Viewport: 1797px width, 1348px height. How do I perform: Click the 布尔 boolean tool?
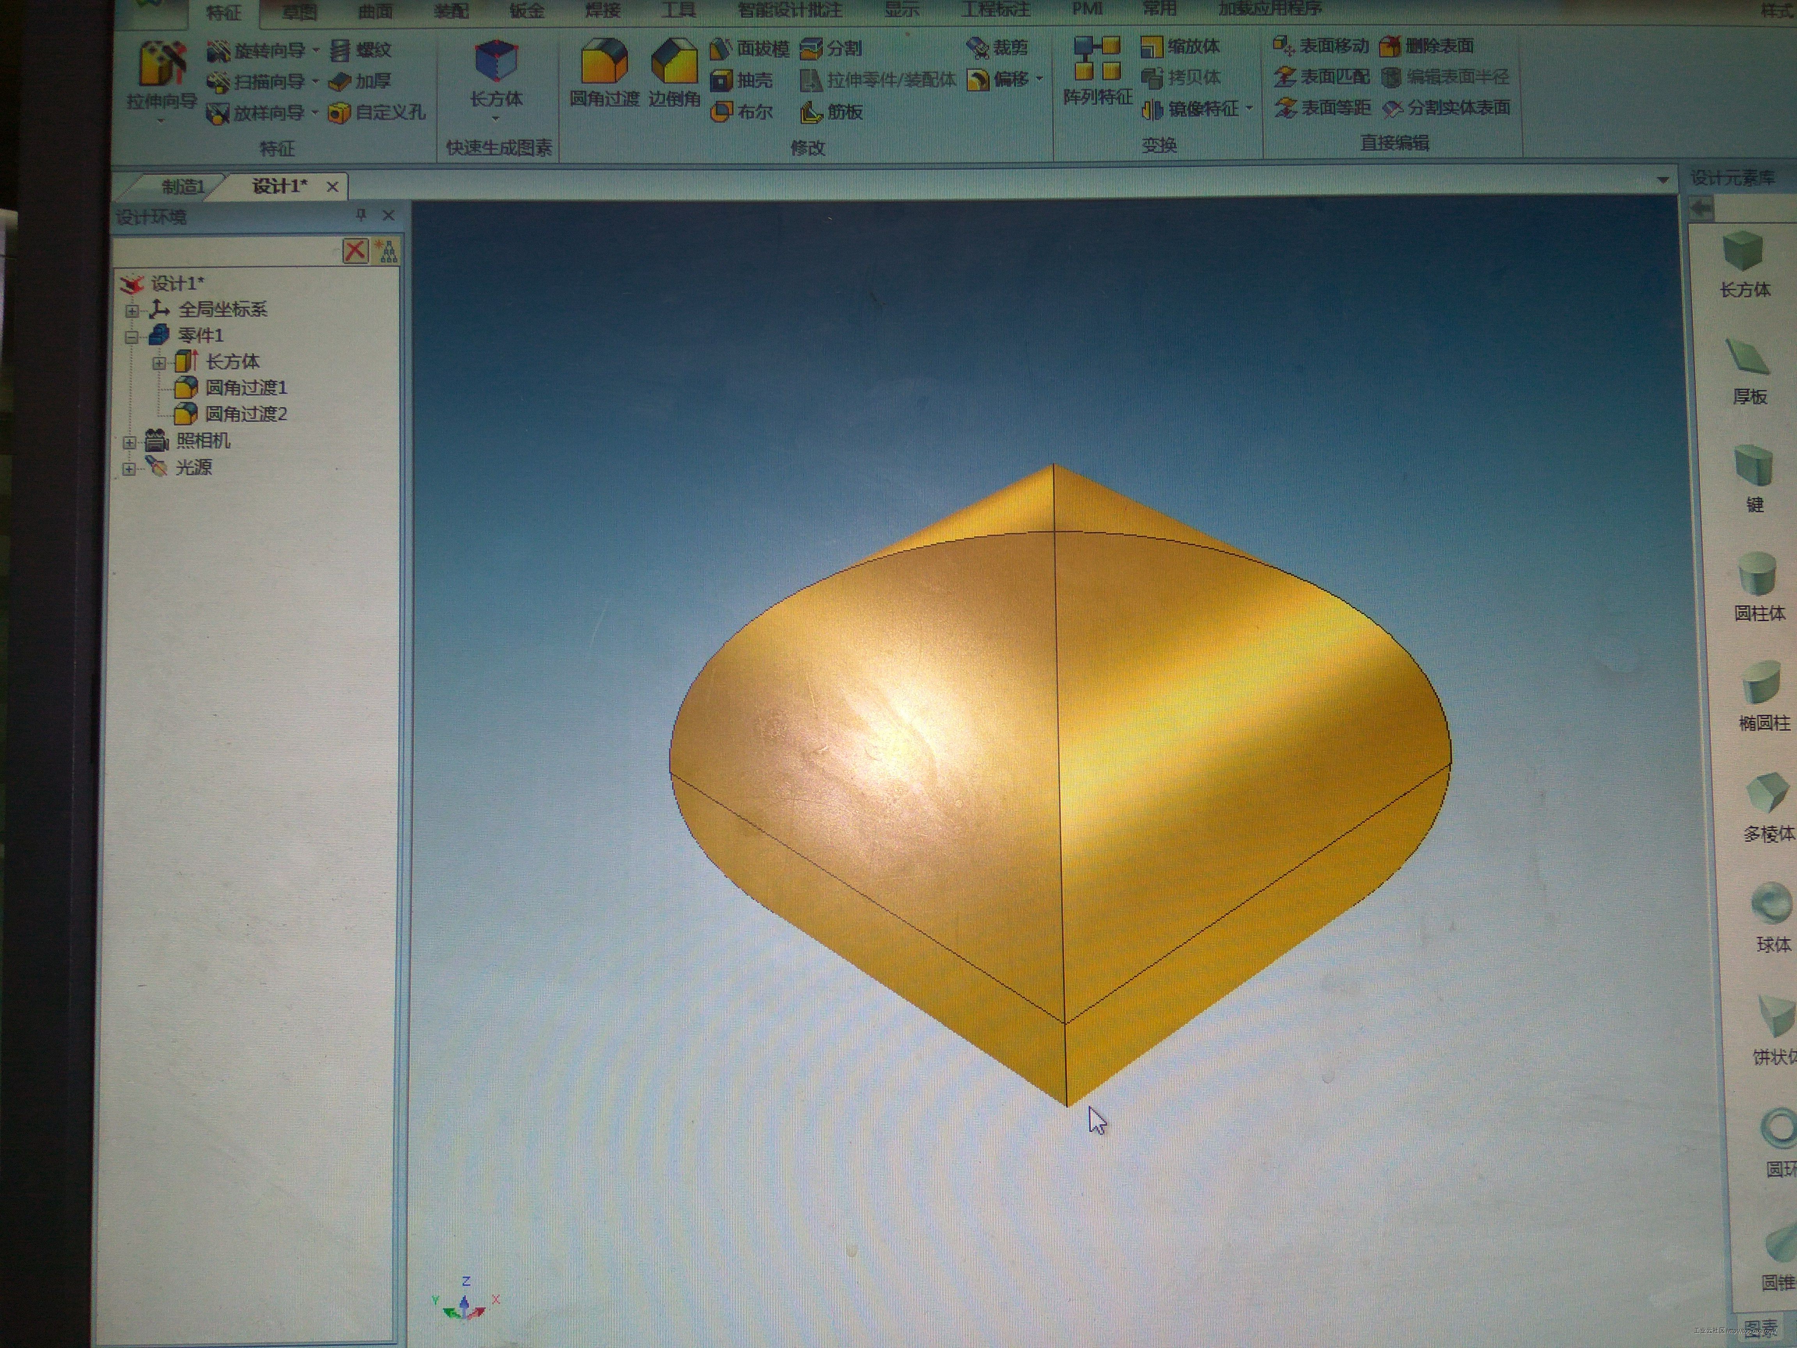point(742,112)
